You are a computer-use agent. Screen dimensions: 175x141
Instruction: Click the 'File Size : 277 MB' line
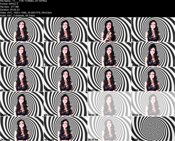coord(9,7)
